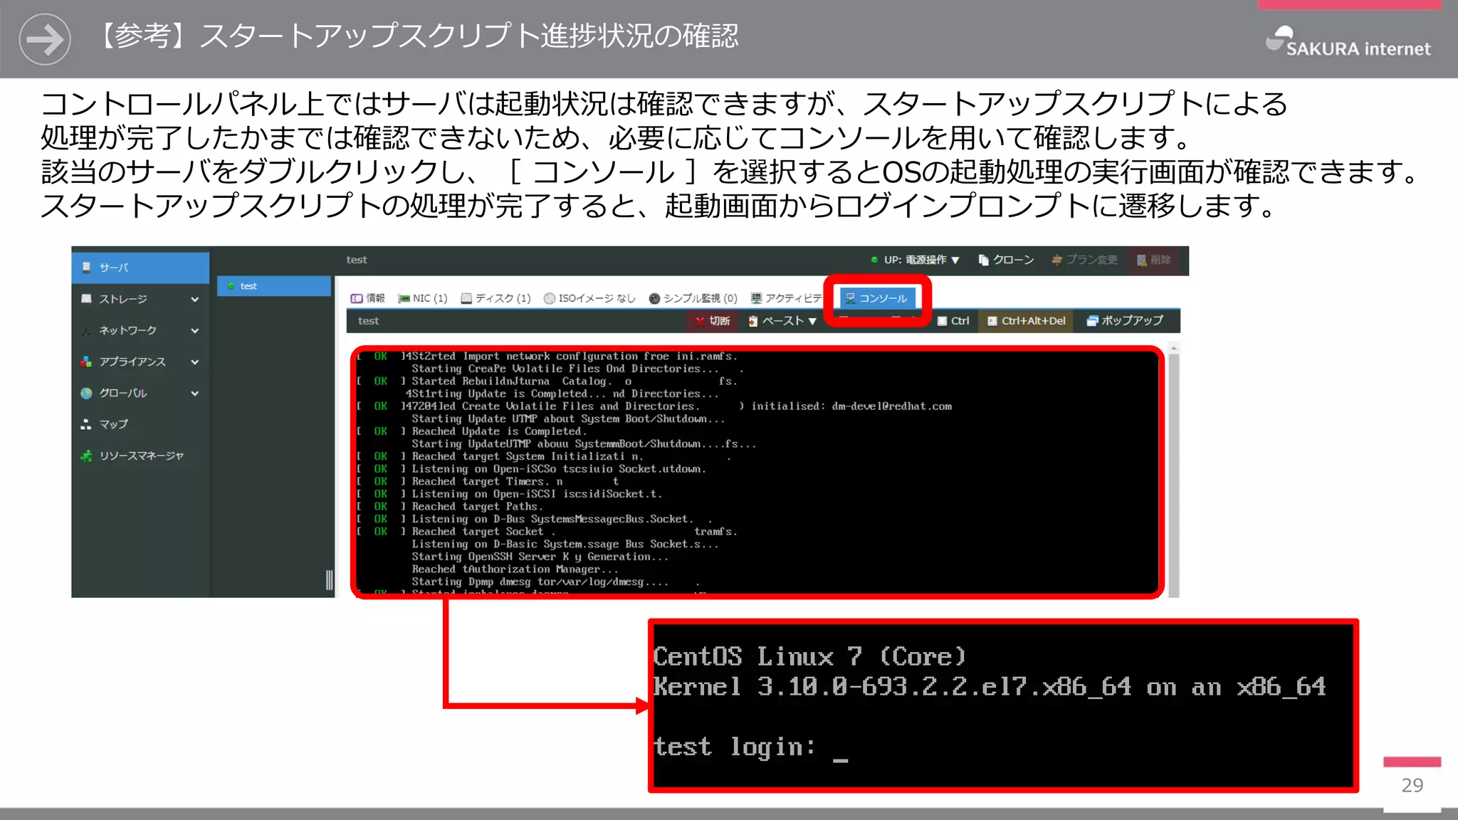Expand the アプライアンス sidebar chevron
Image resolution: width=1458 pixels, height=820 pixels.
click(x=194, y=362)
